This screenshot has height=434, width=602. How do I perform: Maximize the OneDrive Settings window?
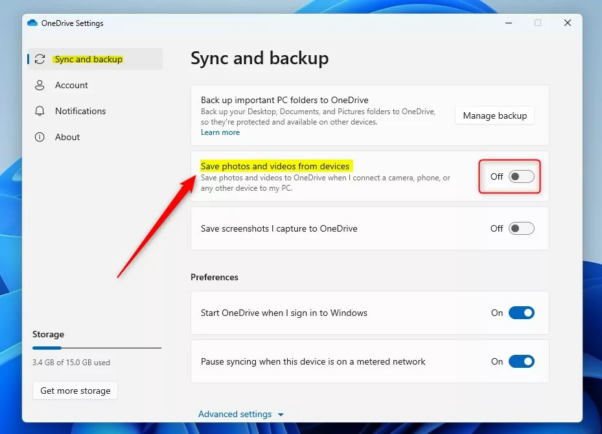tap(538, 23)
